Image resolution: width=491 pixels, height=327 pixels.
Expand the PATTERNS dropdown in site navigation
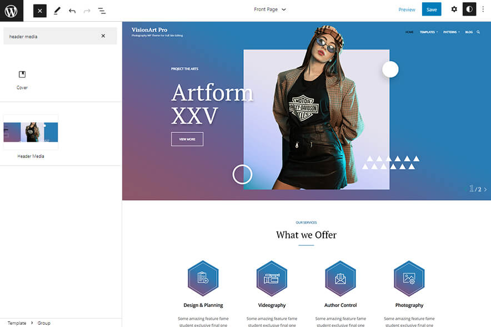tap(451, 32)
